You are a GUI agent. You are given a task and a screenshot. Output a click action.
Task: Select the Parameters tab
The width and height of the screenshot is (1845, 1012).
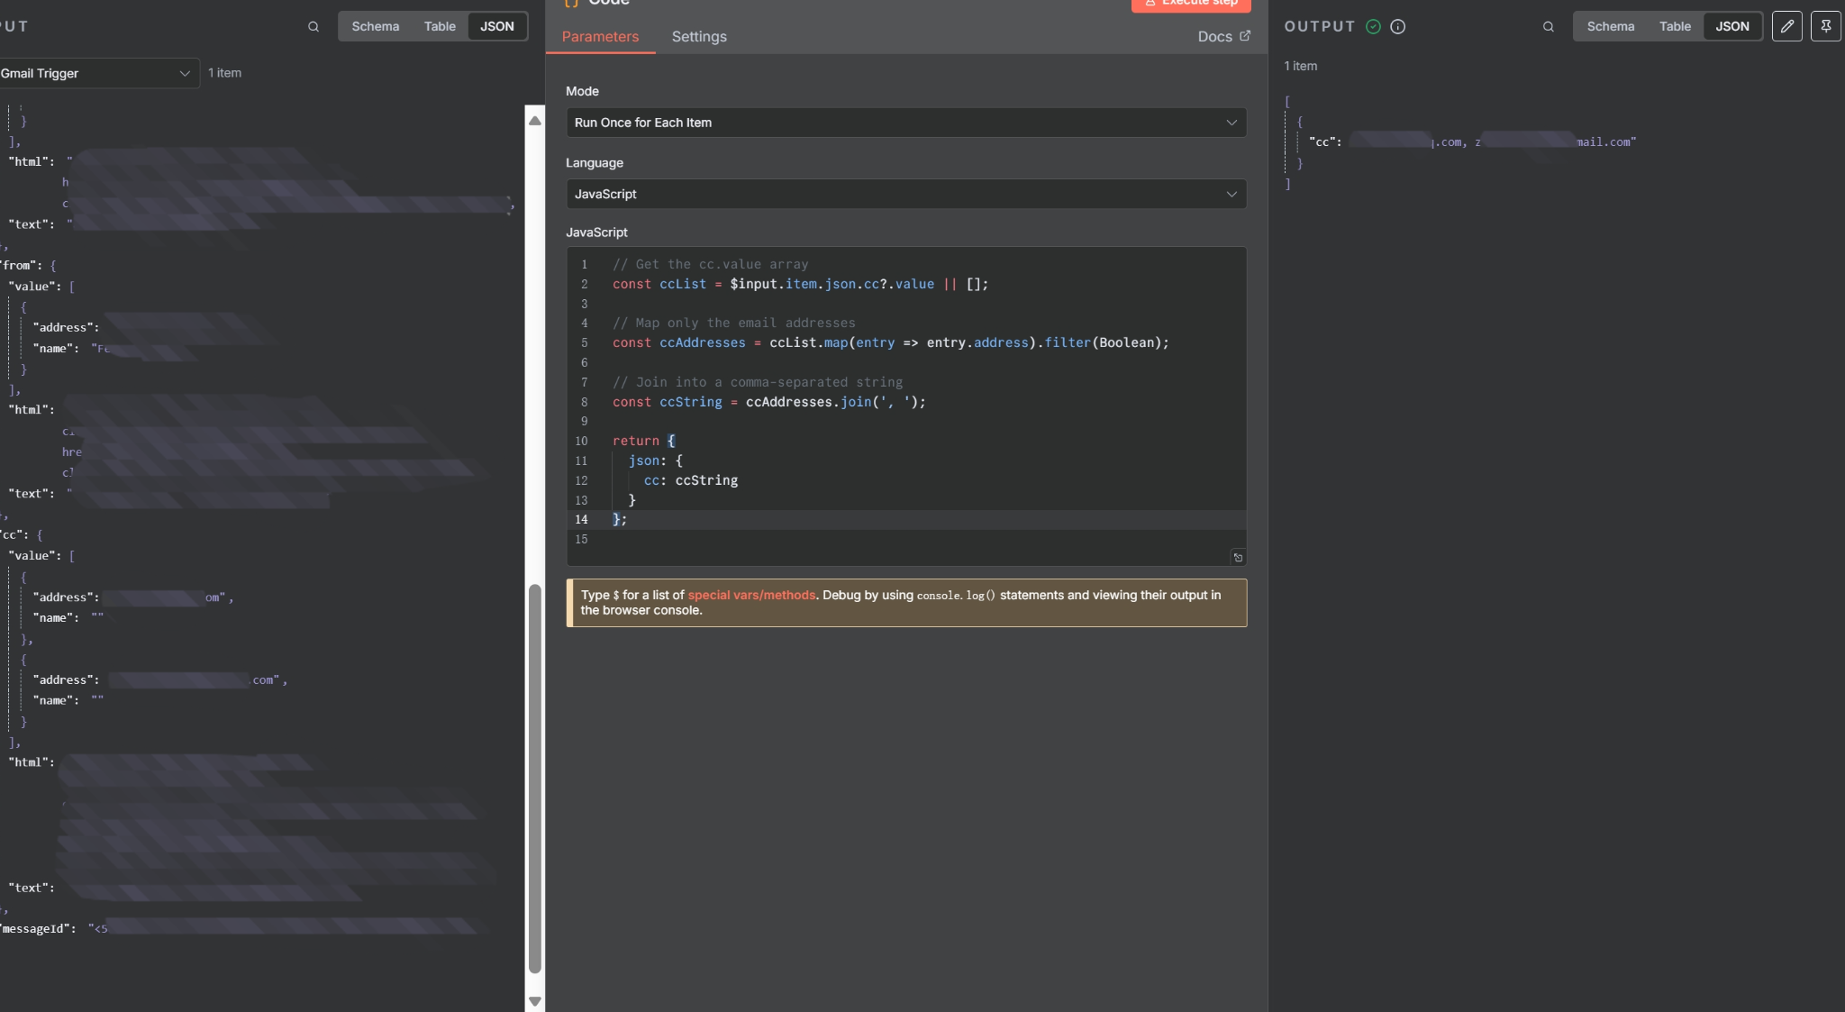tap(600, 37)
